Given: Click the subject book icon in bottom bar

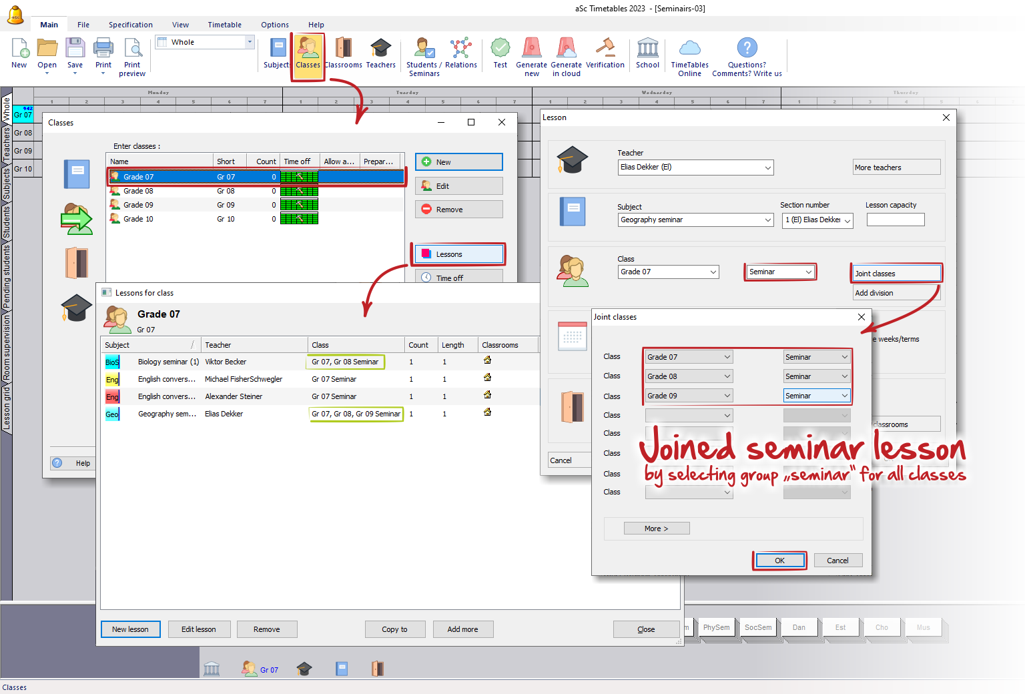Looking at the screenshot, I should coord(342,668).
